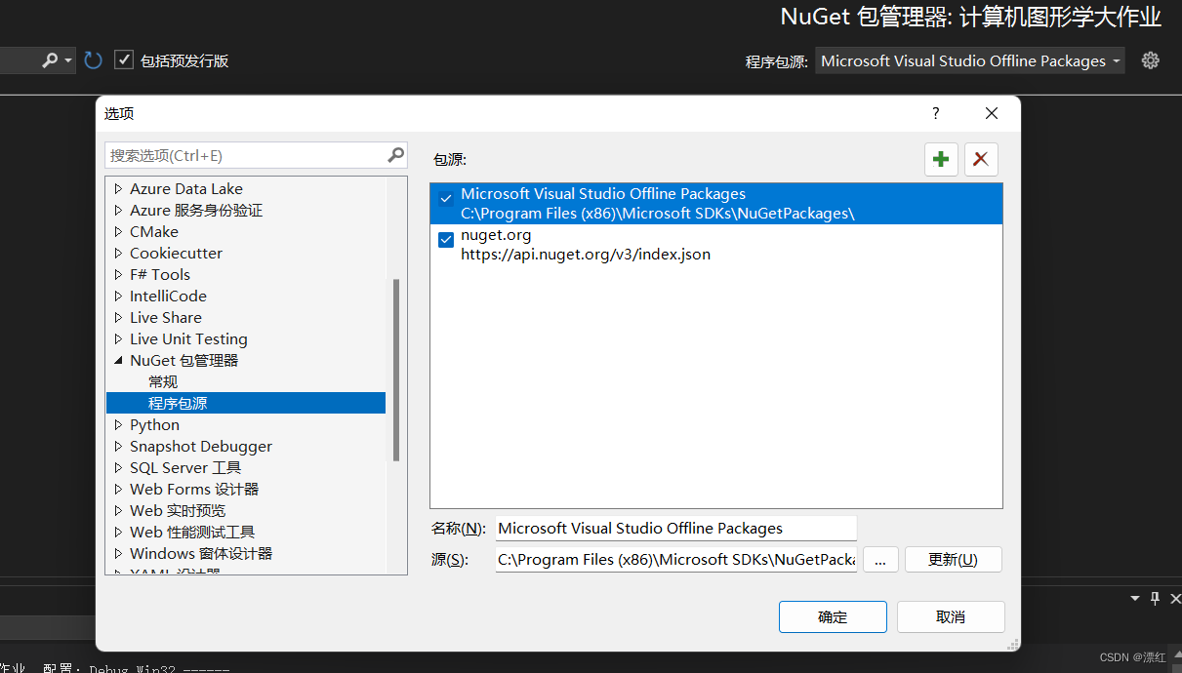Toggle the Microsoft Visual Studio Offline Packages checkbox

click(x=446, y=198)
